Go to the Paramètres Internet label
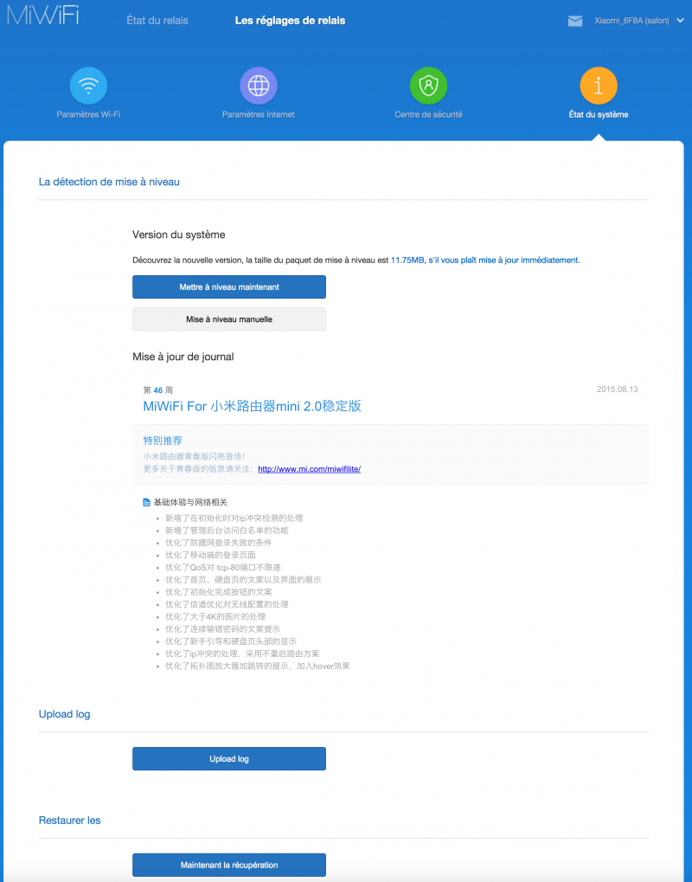Screen dimensions: 692x882 point(259,115)
